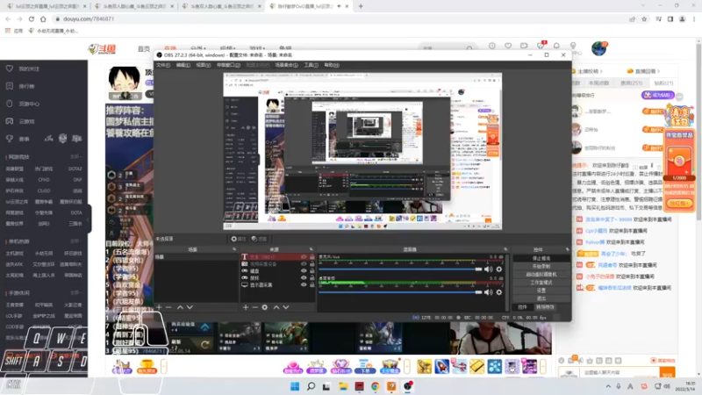The width and height of the screenshot is (702, 395).
Task: Open 文件 menu in OBS
Action: click(163, 65)
